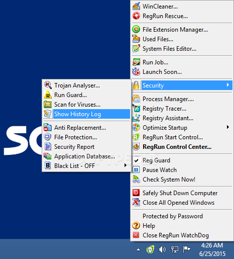Screen dimensions: 234x259
Task: Click the Used Files folder icon
Action: click(136, 39)
